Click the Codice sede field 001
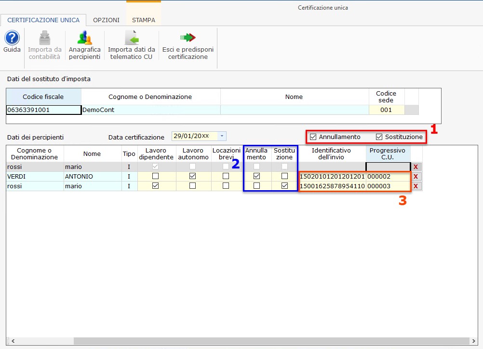The image size is (483, 349). [x=387, y=110]
